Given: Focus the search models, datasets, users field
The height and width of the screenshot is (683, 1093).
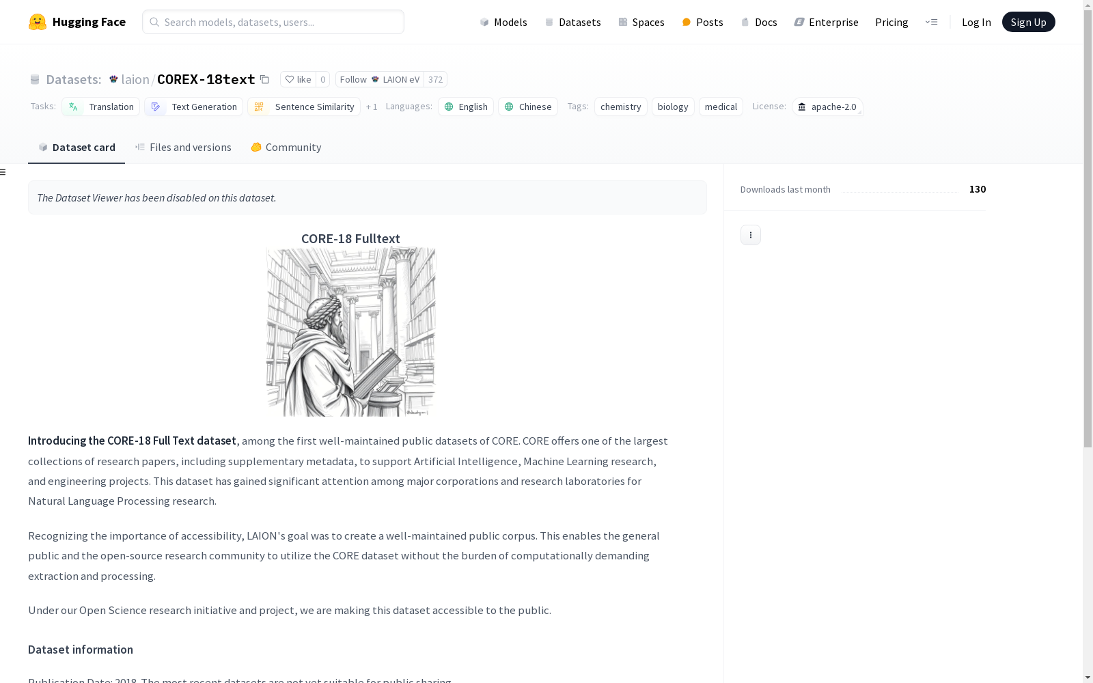Looking at the screenshot, I should click(273, 22).
